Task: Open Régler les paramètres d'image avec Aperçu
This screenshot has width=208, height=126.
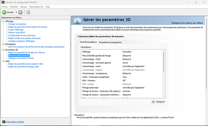Action: pyautogui.click(x=27, y=53)
